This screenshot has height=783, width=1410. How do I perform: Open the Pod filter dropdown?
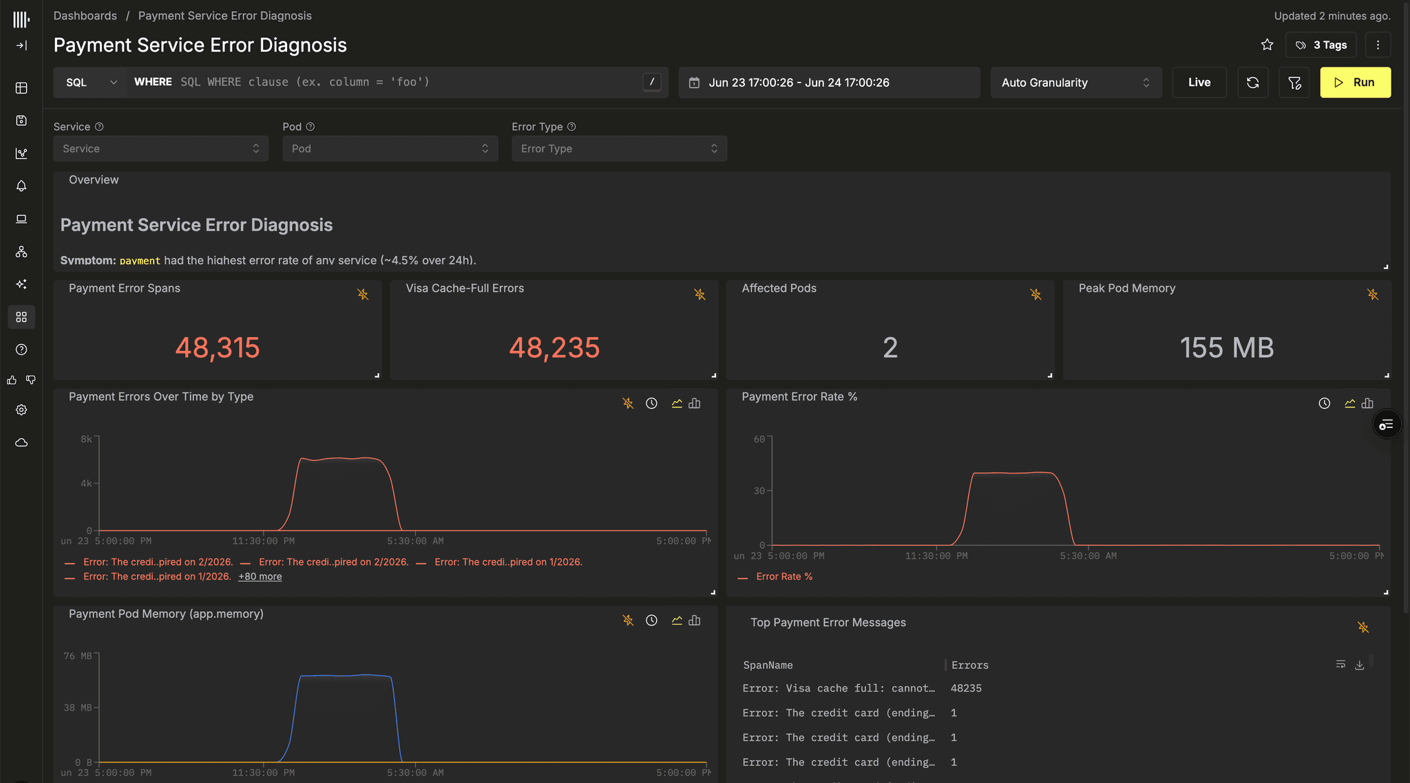390,149
